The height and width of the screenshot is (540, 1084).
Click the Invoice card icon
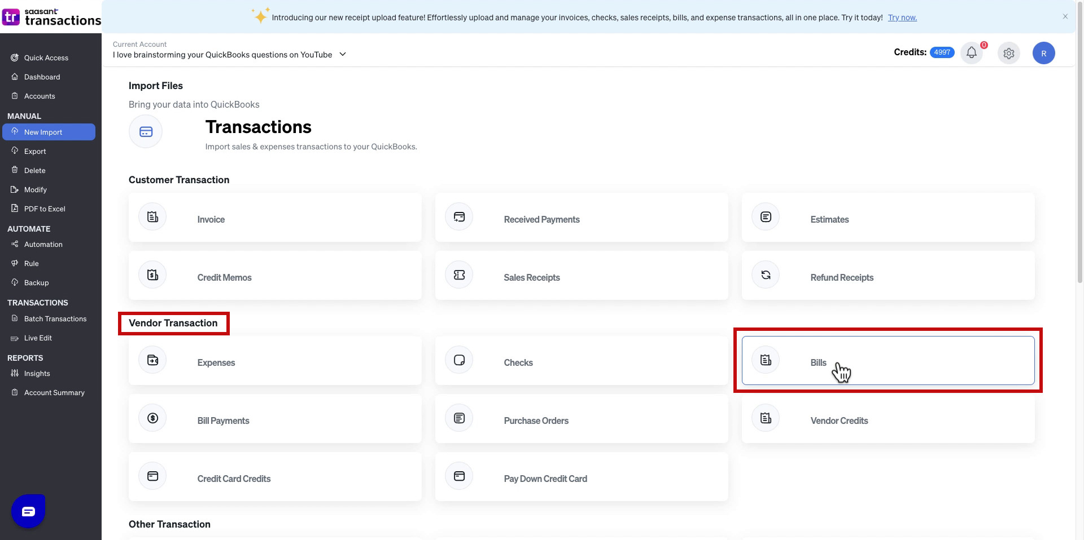153,217
